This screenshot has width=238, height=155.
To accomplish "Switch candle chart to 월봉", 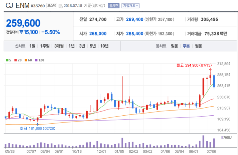I will click(x=198, y=46).
